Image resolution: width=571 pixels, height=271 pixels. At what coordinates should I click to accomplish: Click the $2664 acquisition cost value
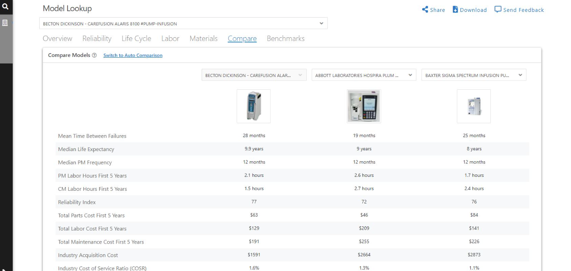(364, 255)
